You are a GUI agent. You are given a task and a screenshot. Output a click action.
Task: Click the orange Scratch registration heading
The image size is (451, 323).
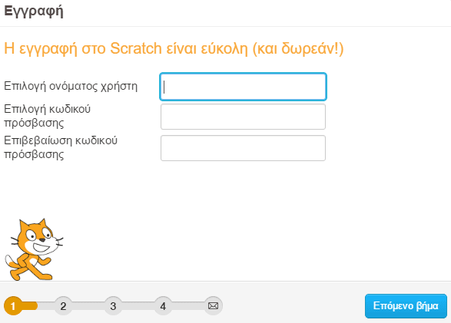pyautogui.click(x=174, y=48)
